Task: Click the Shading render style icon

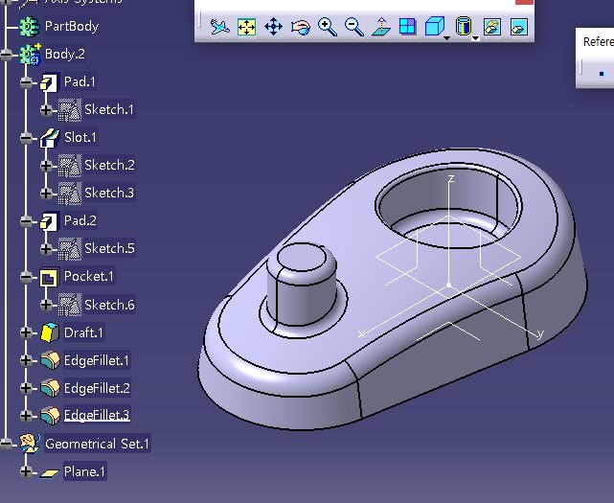Action: pos(464,26)
